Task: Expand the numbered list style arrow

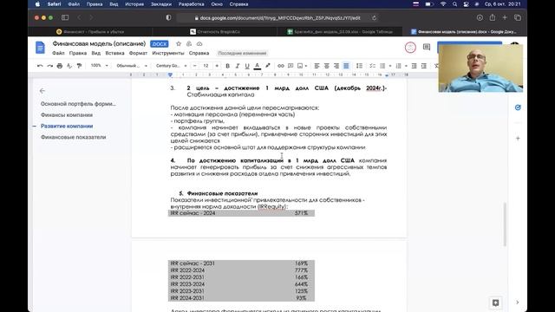Action: [x=406, y=66]
